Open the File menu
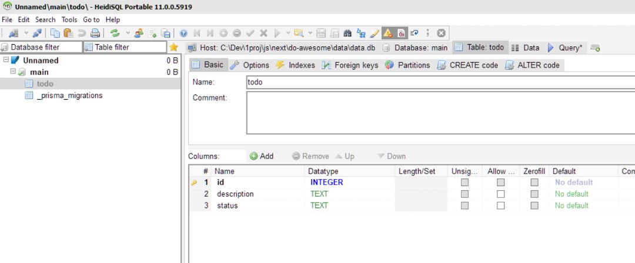This screenshot has height=263, width=635. 7,19
